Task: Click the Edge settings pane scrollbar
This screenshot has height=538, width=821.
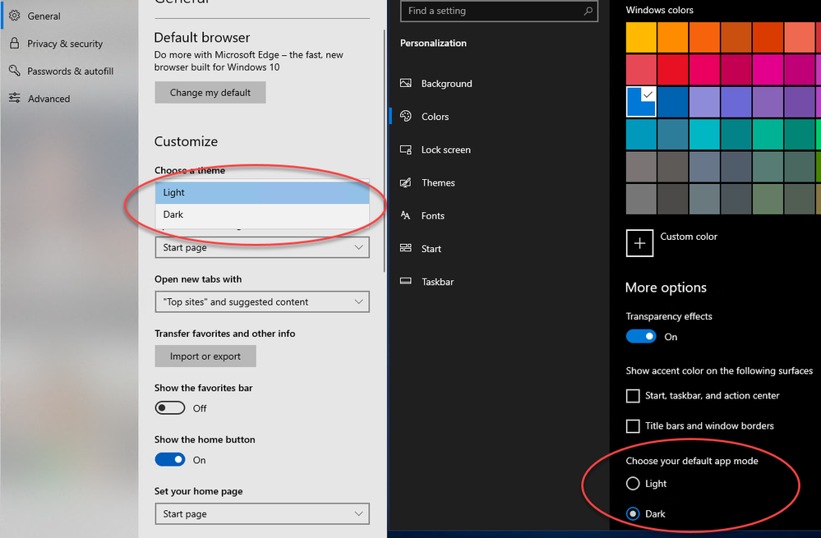Action: tap(385, 152)
